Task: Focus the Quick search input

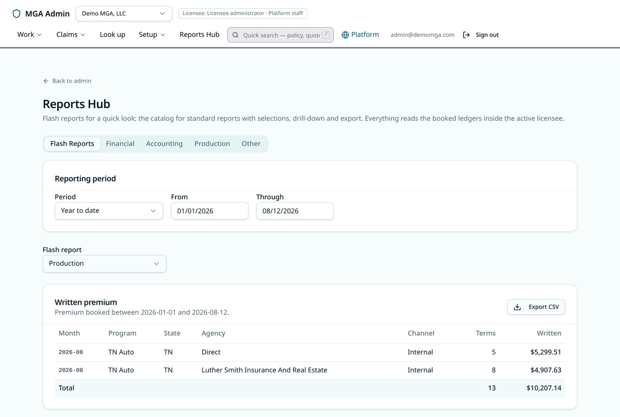Action: coord(280,35)
